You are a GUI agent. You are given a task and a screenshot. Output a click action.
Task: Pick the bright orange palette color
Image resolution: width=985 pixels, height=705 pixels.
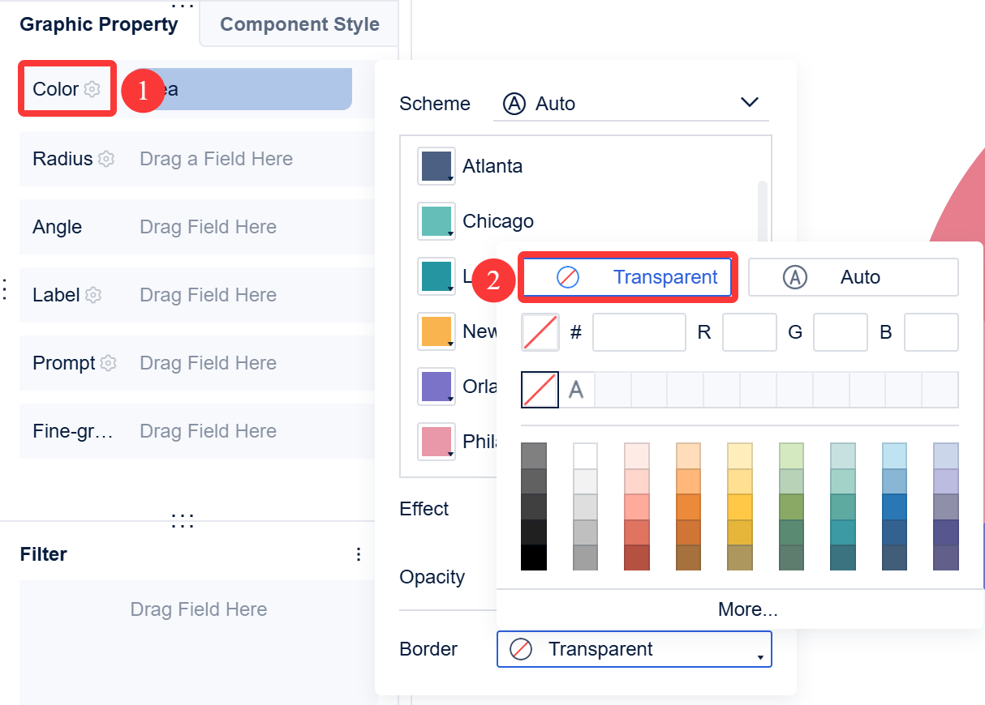(x=688, y=506)
